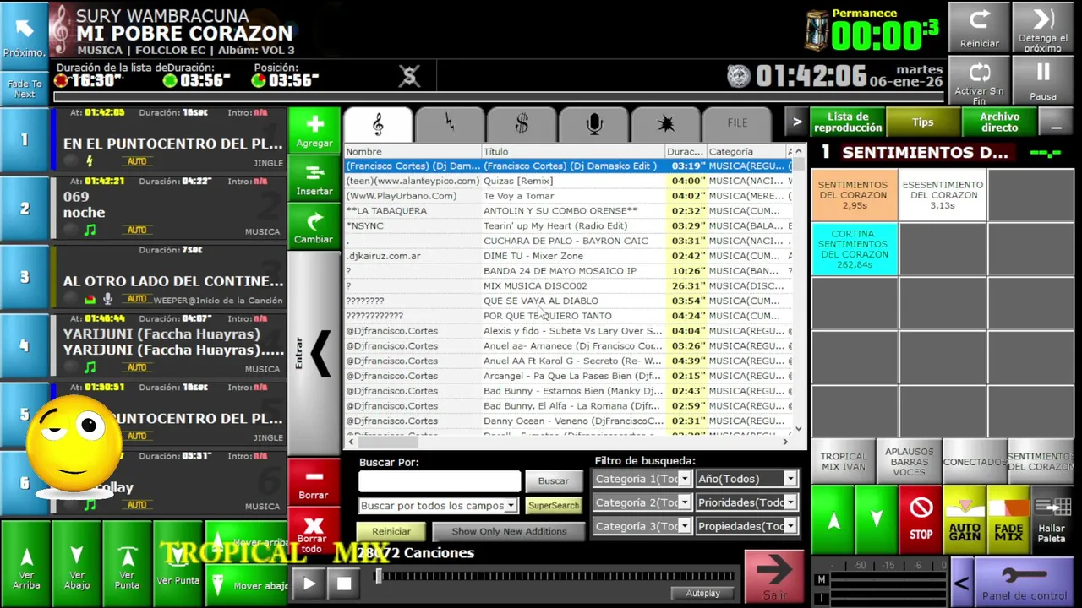Click the cyan CORTINA SENTIMIENTOS pad

[x=854, y=249]
